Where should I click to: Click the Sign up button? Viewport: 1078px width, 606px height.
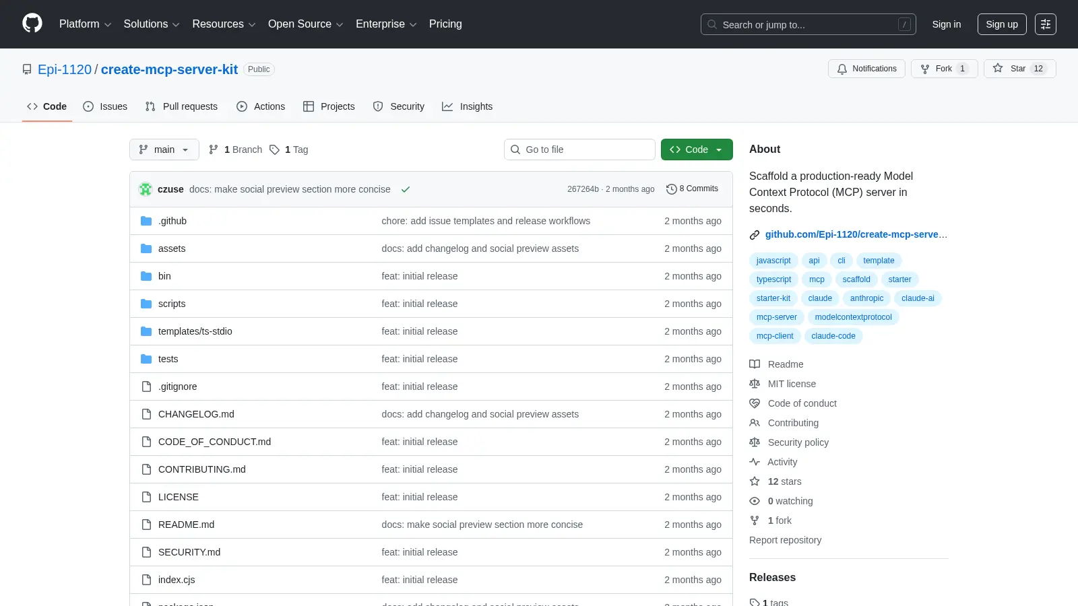(x=1002, y=24)
